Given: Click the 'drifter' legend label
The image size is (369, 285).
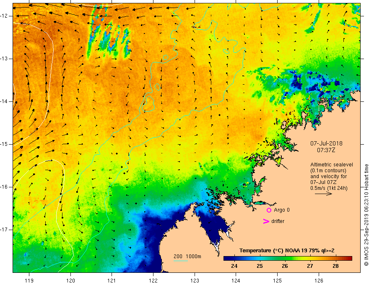Looking at the screenshot, I should pos(278,221).
